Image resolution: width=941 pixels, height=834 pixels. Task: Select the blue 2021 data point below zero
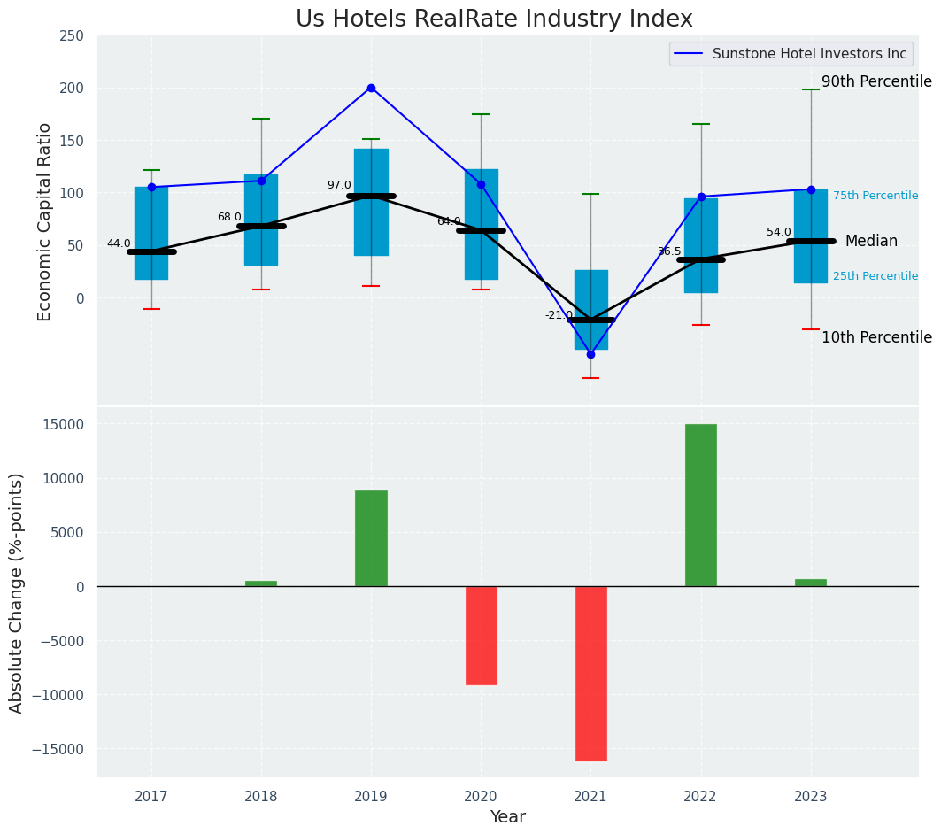coord(590,354)
